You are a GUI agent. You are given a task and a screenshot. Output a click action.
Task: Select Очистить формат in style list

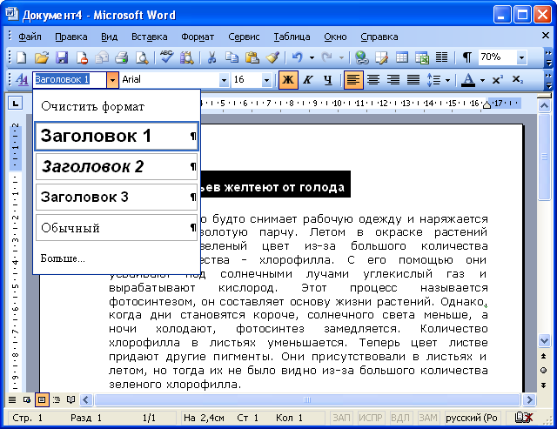(117, 106)
